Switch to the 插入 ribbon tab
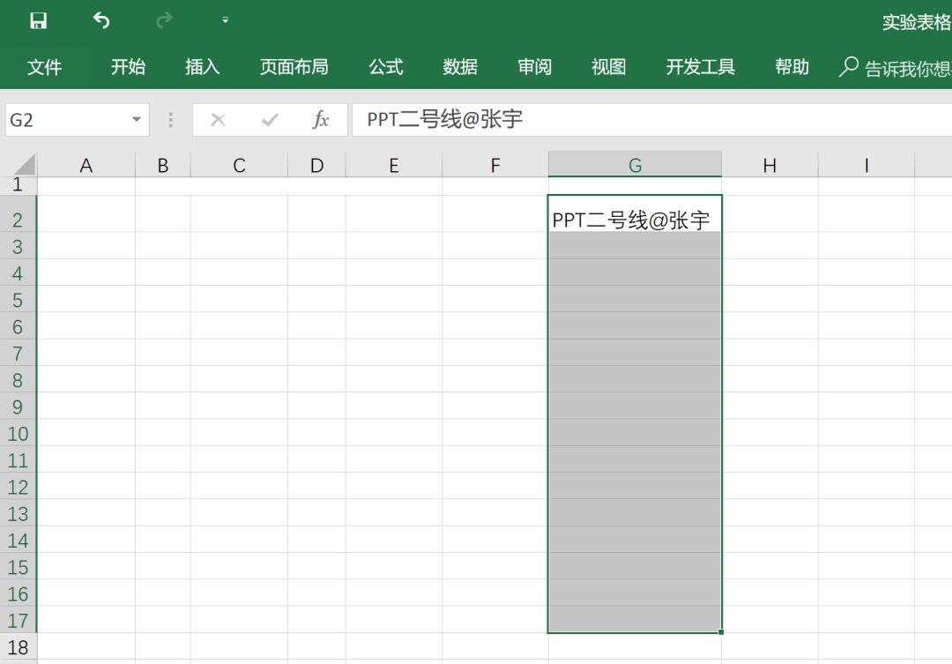Image resolution: width=952 pixels, height=664 pixels. (202, 67)
